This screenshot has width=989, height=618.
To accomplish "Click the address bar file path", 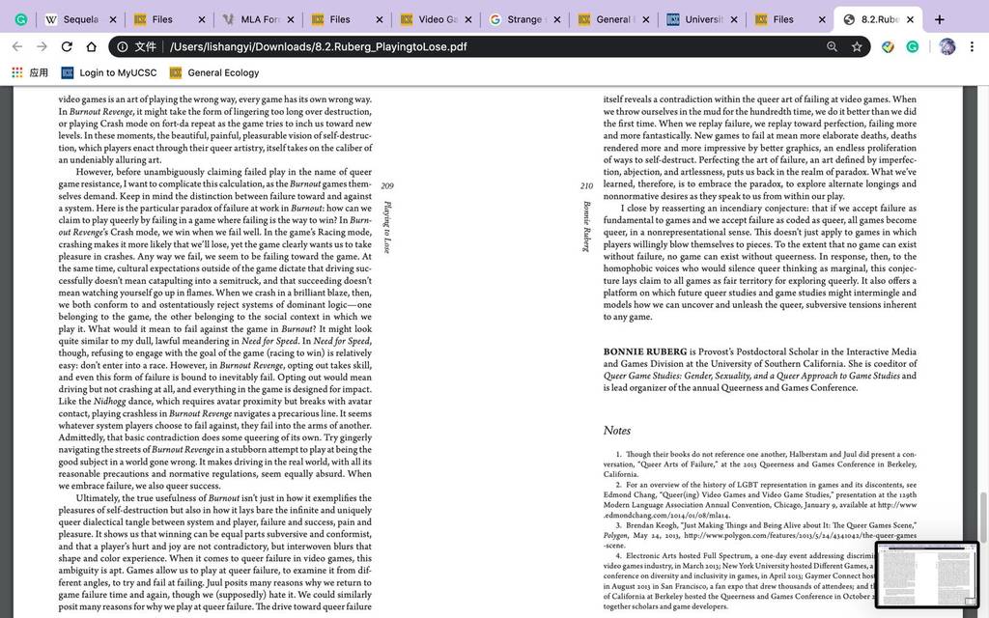I will [x=318, y=46].
